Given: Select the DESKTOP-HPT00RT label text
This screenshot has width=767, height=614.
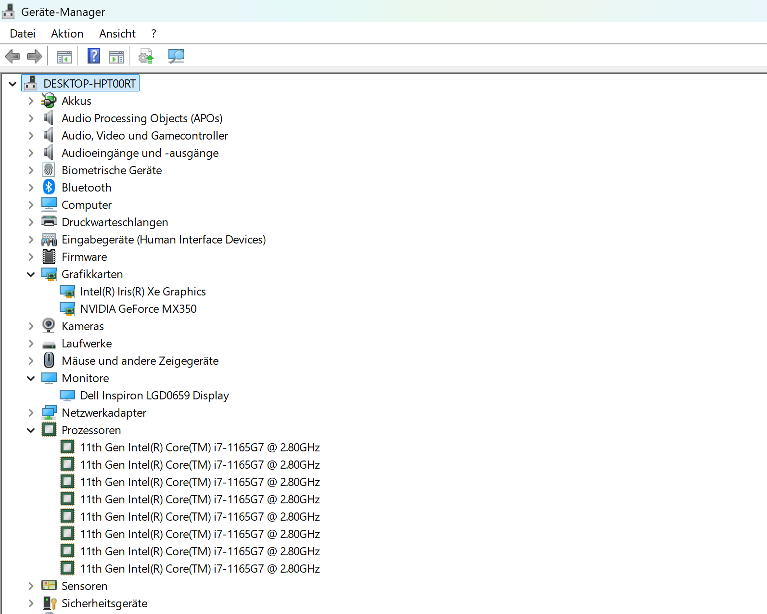Looking at the screenshot, I should point(89,84).
